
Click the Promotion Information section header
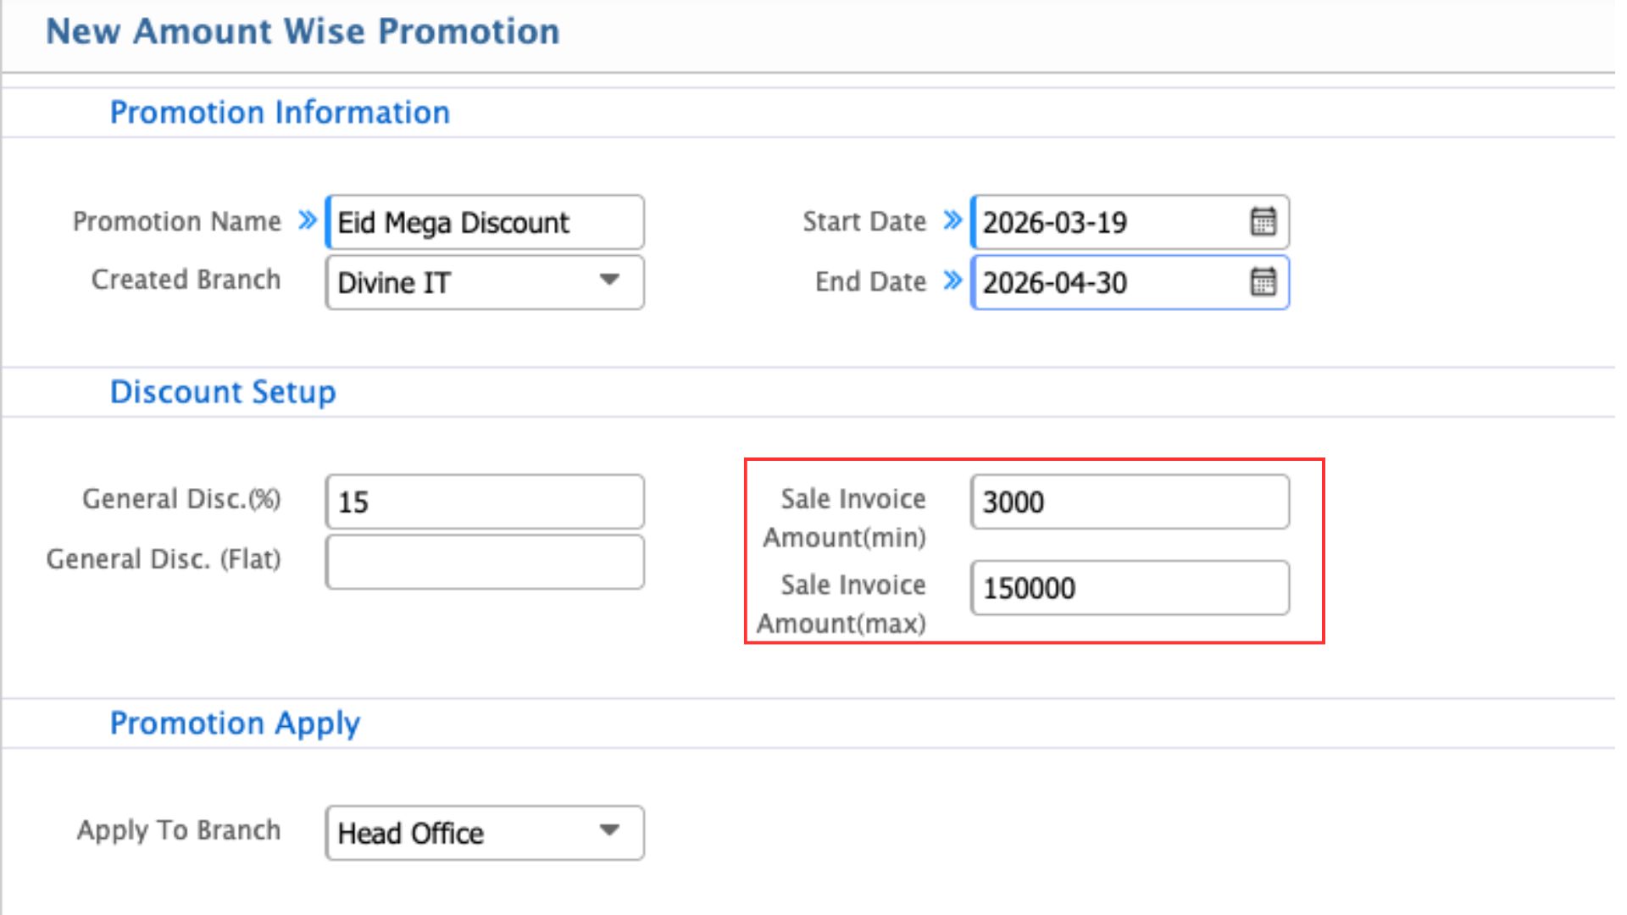[280, 113]
